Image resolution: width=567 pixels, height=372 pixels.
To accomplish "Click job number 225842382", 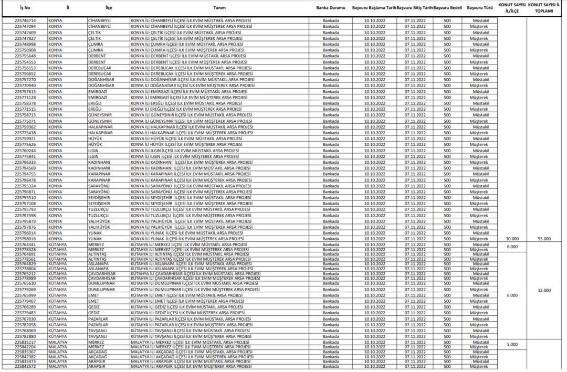I will tap(25, 357).
